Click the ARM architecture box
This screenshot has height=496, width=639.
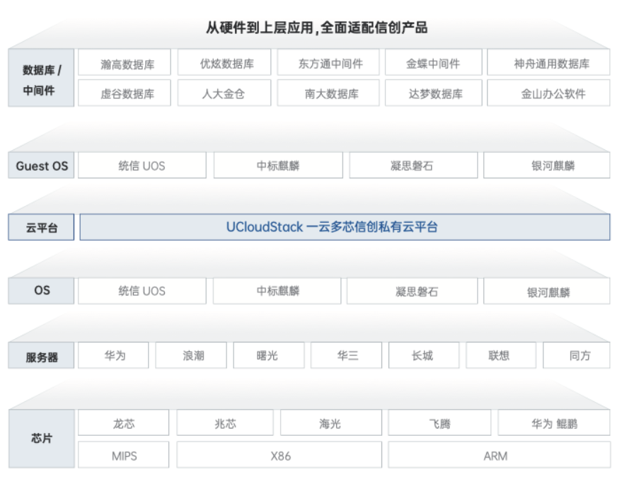click(499, 456)
